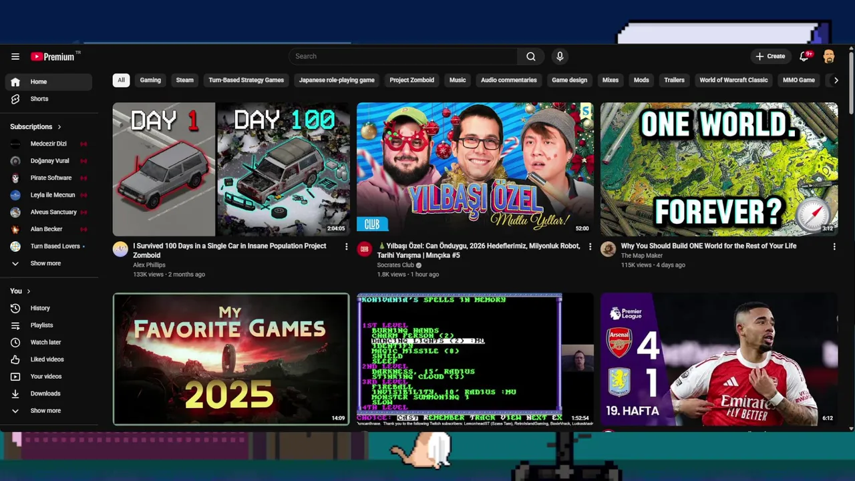
Task: Open History from sidebar
Action: [x=48, y=309]
